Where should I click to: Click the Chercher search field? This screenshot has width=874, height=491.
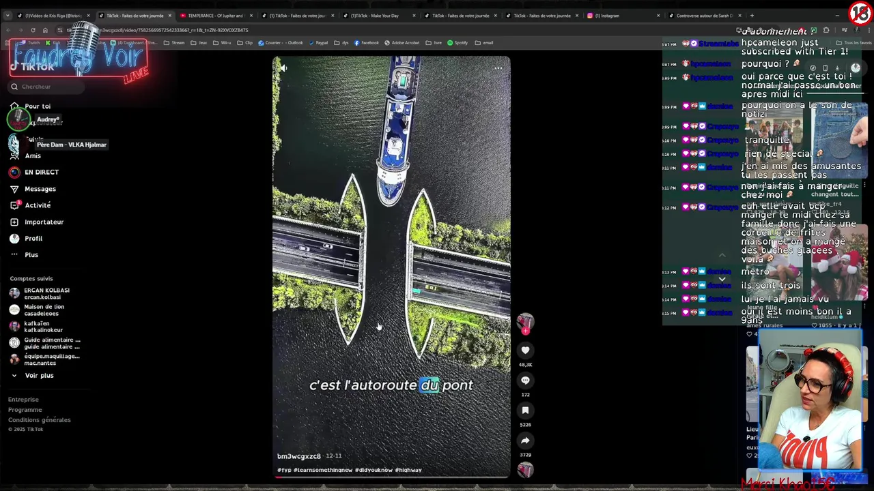(x=46, y=87)
